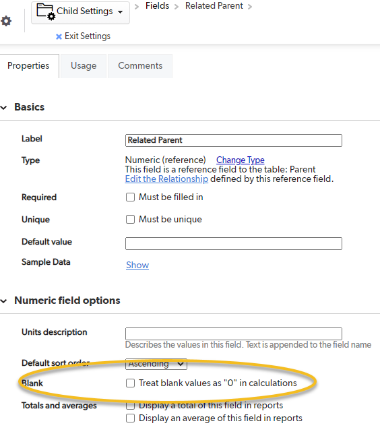Enable Must be unique checkbox

(x=130, y=219)
